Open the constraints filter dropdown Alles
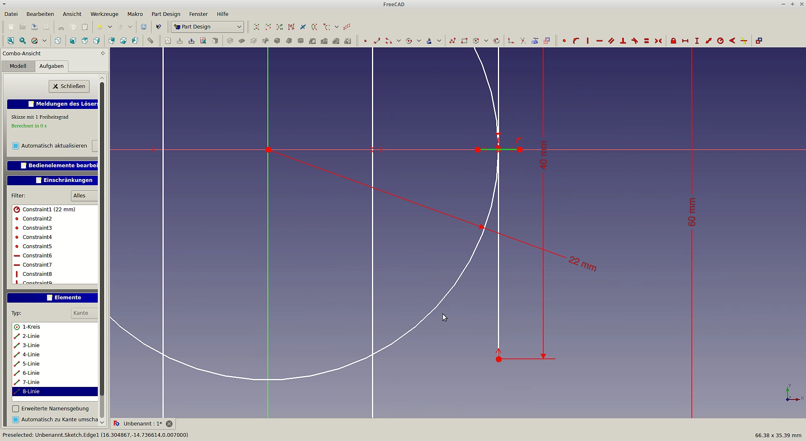 [84, 196]
